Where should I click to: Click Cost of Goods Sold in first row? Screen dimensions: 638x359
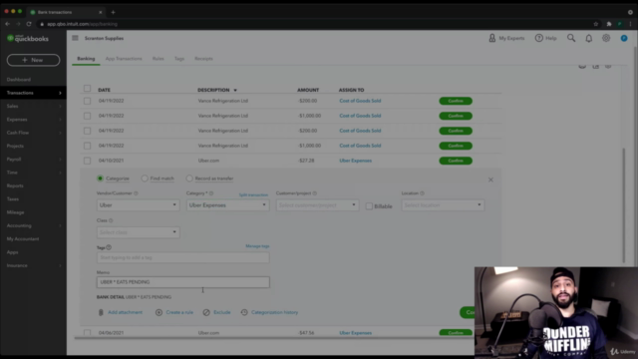[360, 101]
